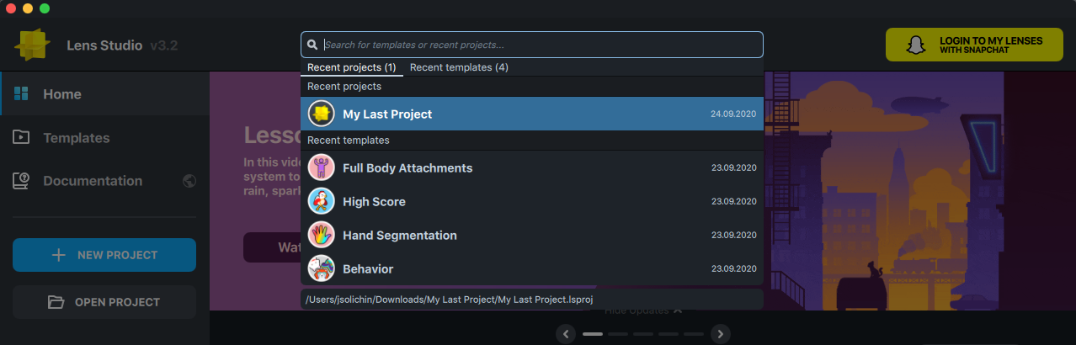Click the High Score template icon

coord(322,201)
